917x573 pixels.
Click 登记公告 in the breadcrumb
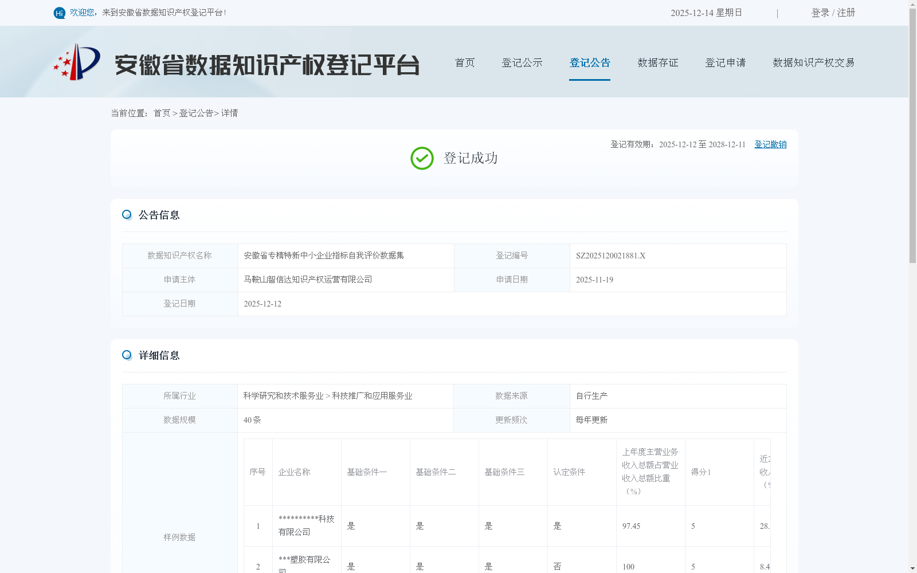(x=196, y=113)
